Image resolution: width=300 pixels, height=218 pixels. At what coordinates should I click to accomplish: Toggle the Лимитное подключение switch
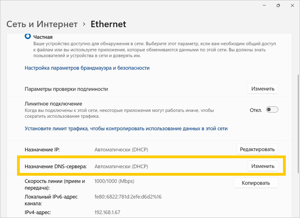pyautogui.click(x=272, y=109)
